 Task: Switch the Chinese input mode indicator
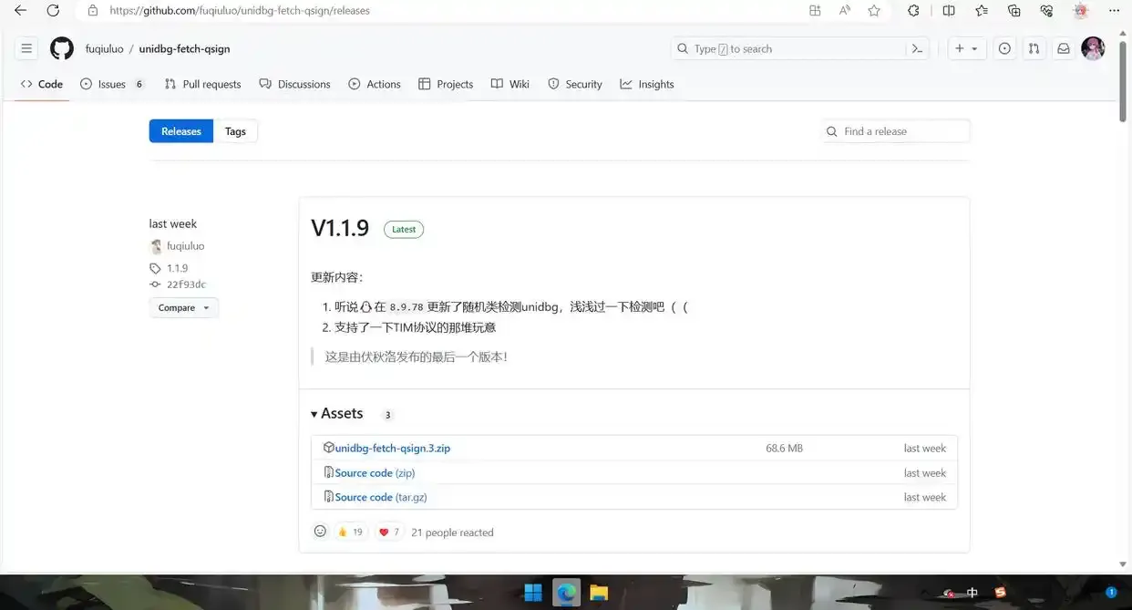coord(972,593)
